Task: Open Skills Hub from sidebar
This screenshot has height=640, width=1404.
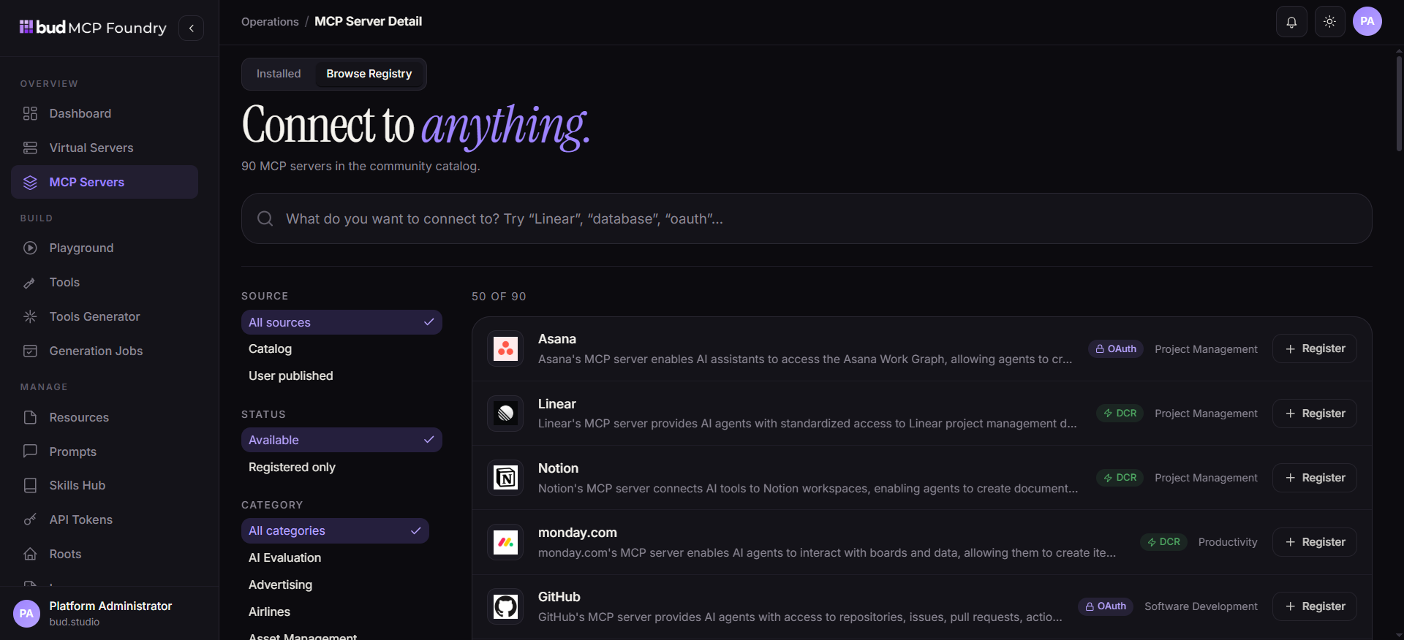Action: pyautogui.click(x=105, y=485)
